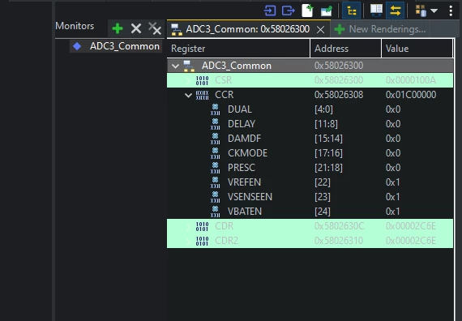Close the ADC3_Common rendering tab
Viewport: 462px width, 321px height.
[321, 29]
